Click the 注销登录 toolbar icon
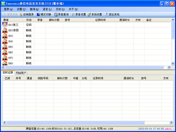The width and height of the screenshot is (176, 132). click(x=21, y=14)
